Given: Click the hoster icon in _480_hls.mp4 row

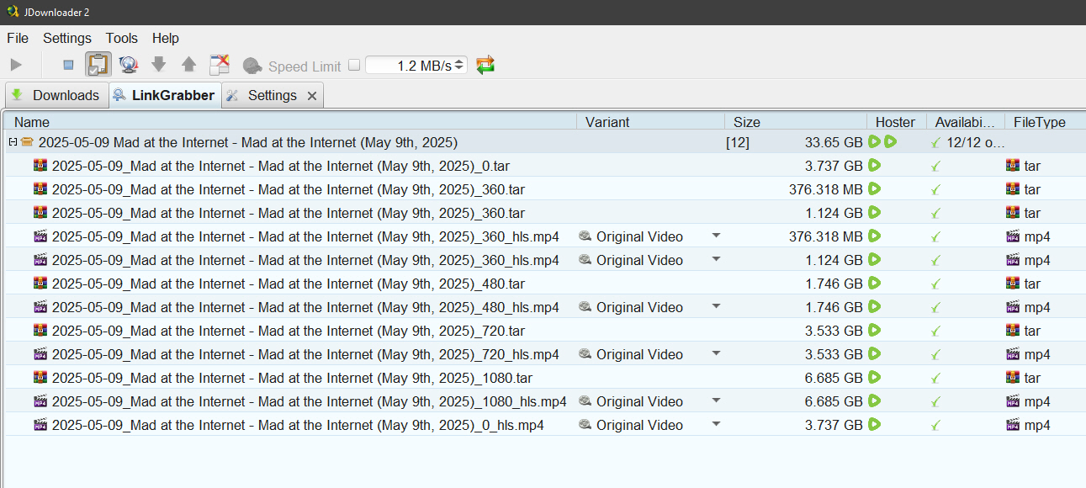Looking at the screenshot, I should pos(874,306).
